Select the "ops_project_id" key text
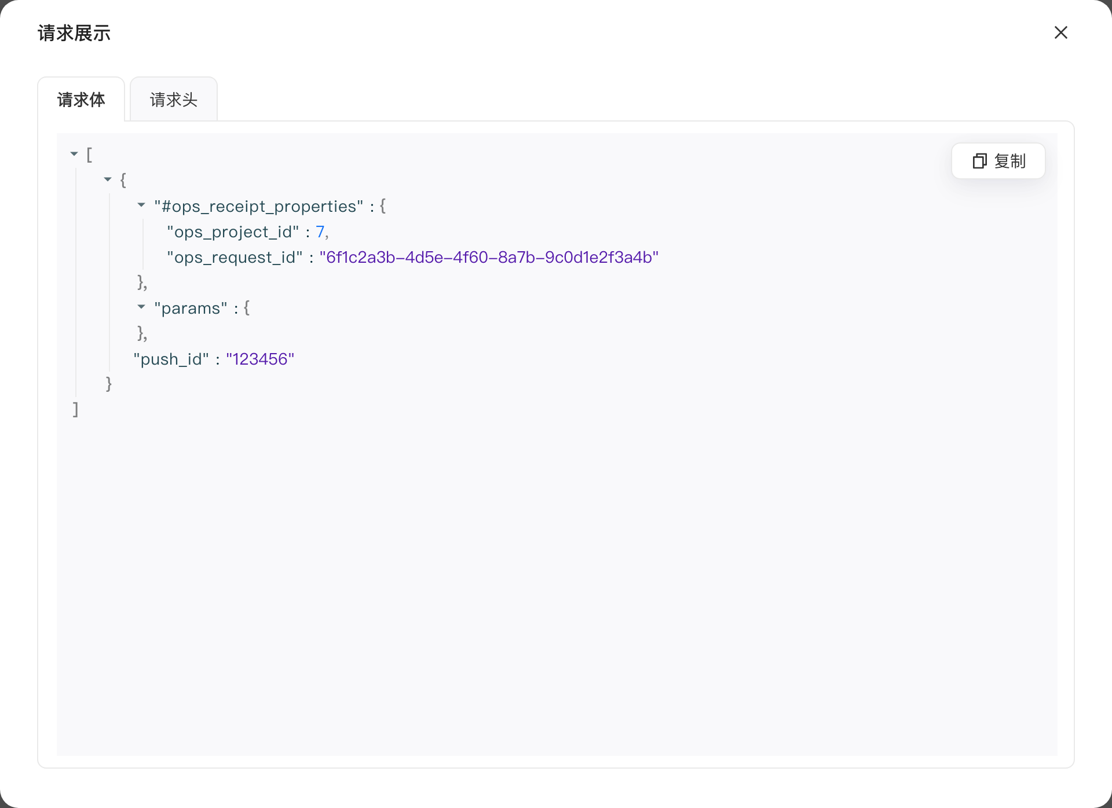The image size is (1112, 808). tap(233, 232)
